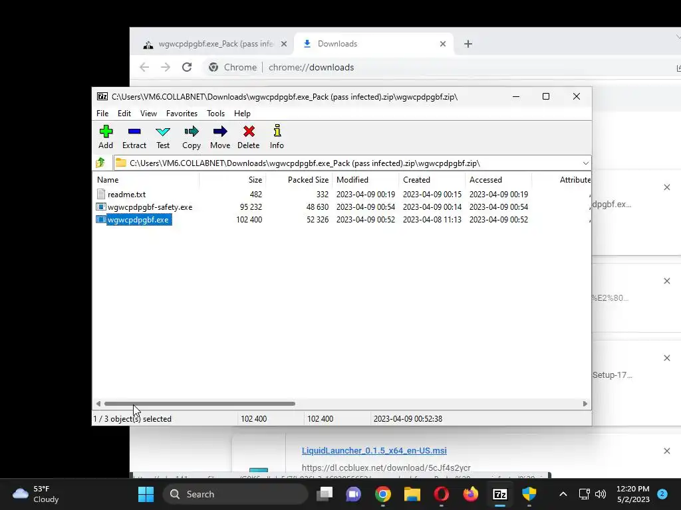Expand the 7-Zip address path dropdown
Viewport: 681px width, 510px height.
(585, 163)
